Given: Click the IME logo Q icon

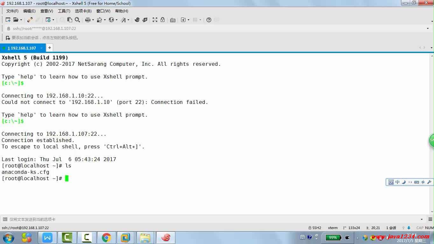Looking at the screenshot, I should pyautogui.click(x=391, y=182).
